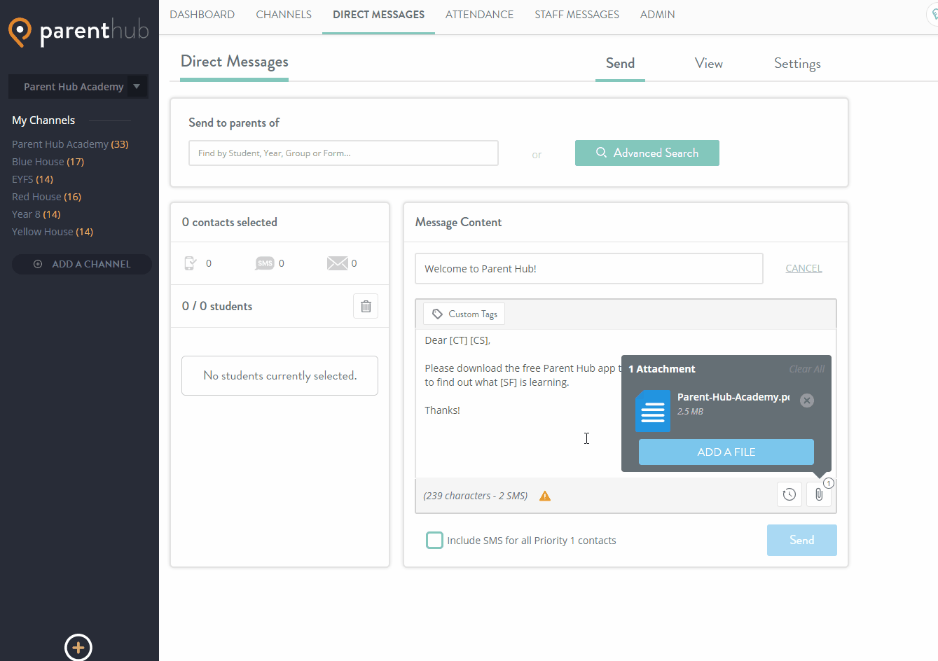Screen dimensions: 938x661
Task: Click the 'Send to parents of' label
Action: pos(234,123)
